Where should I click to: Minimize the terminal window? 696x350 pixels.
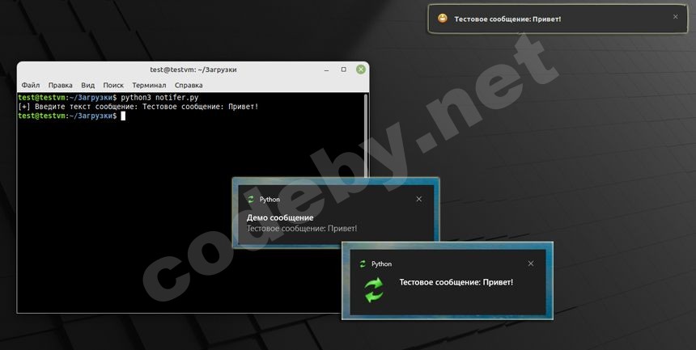(327, 70)
